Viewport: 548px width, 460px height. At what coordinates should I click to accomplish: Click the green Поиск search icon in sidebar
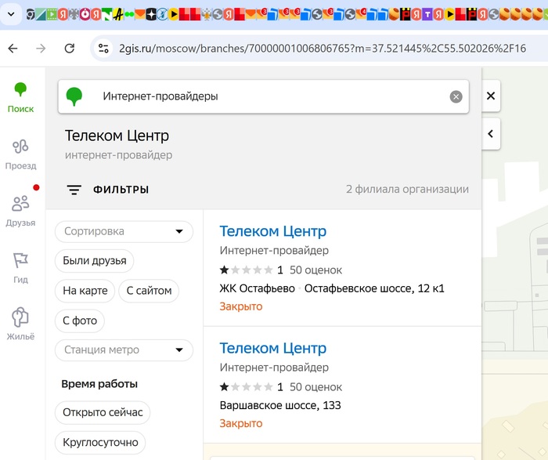[x=21, y=91]
